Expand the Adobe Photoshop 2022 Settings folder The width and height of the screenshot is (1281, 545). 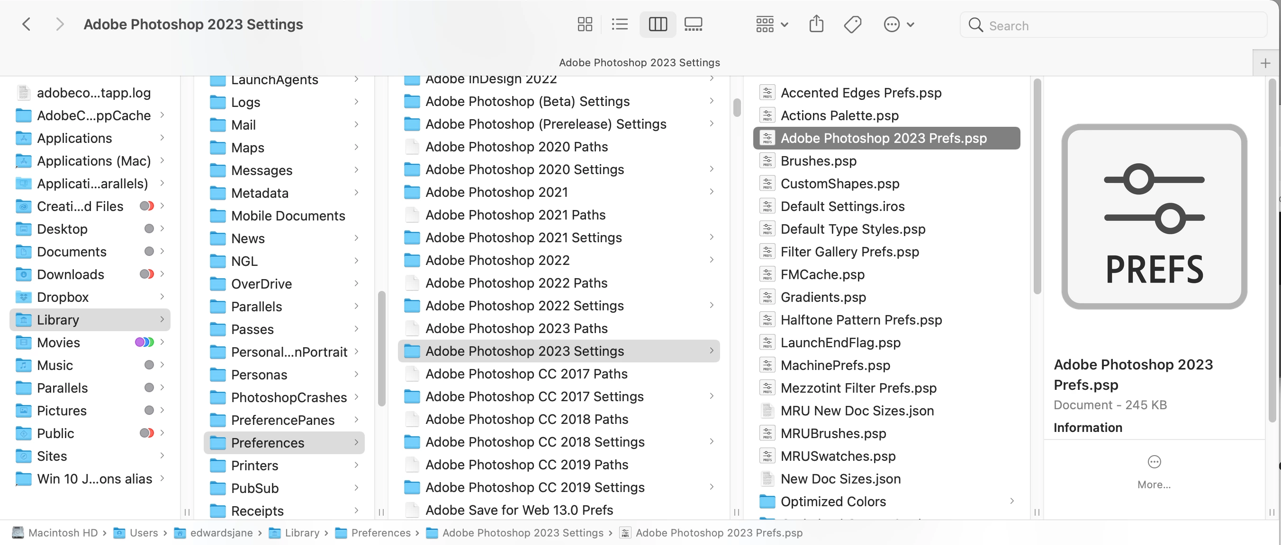(x=524, y=306)
